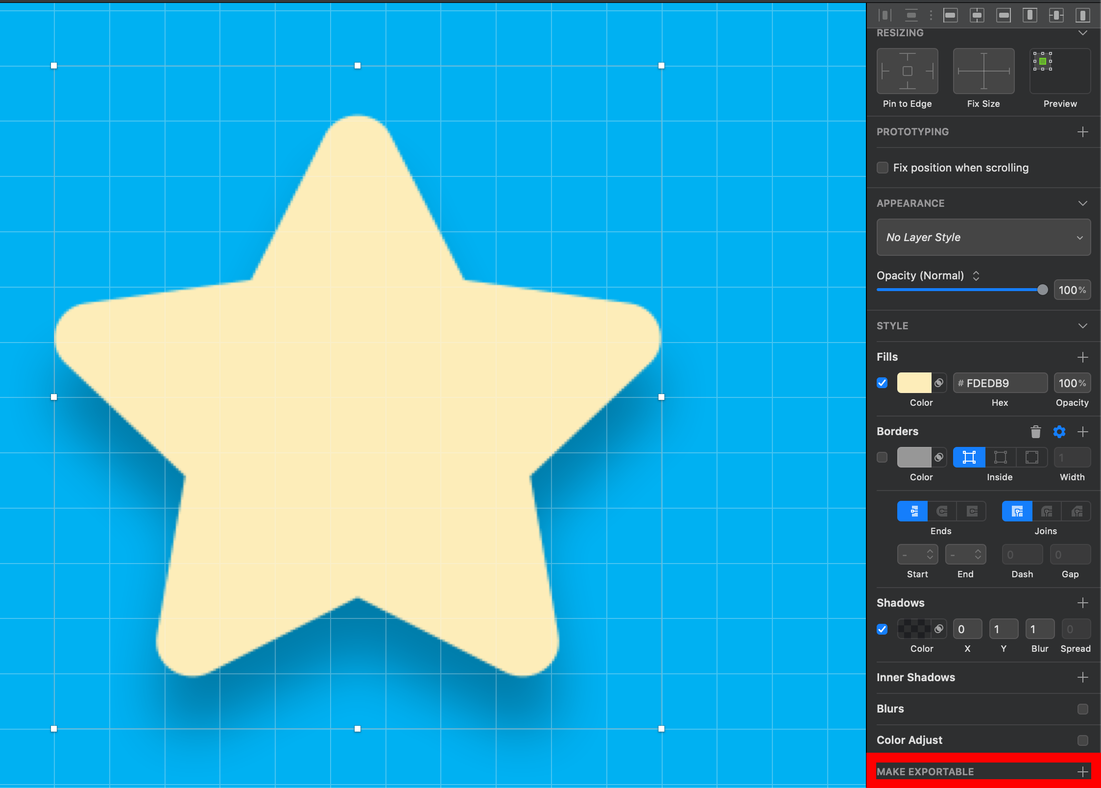Screen dimensions: 1101x788
Task: Click the Distribute Horizontally icon
Action: pyautogui.click(x=885, y=15)
